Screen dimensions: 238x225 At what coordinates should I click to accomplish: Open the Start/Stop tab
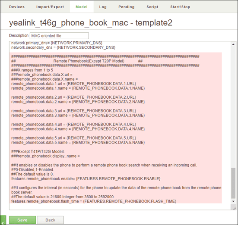[180, 7]
